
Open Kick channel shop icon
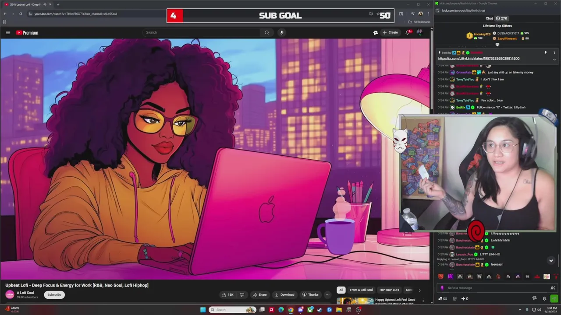tap(454, 299)
